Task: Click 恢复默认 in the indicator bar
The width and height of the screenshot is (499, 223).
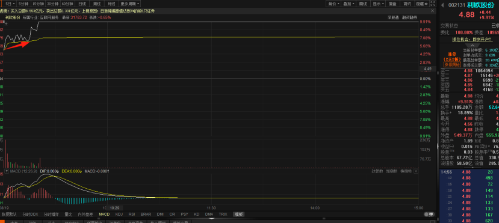Action: click(8, 214)
